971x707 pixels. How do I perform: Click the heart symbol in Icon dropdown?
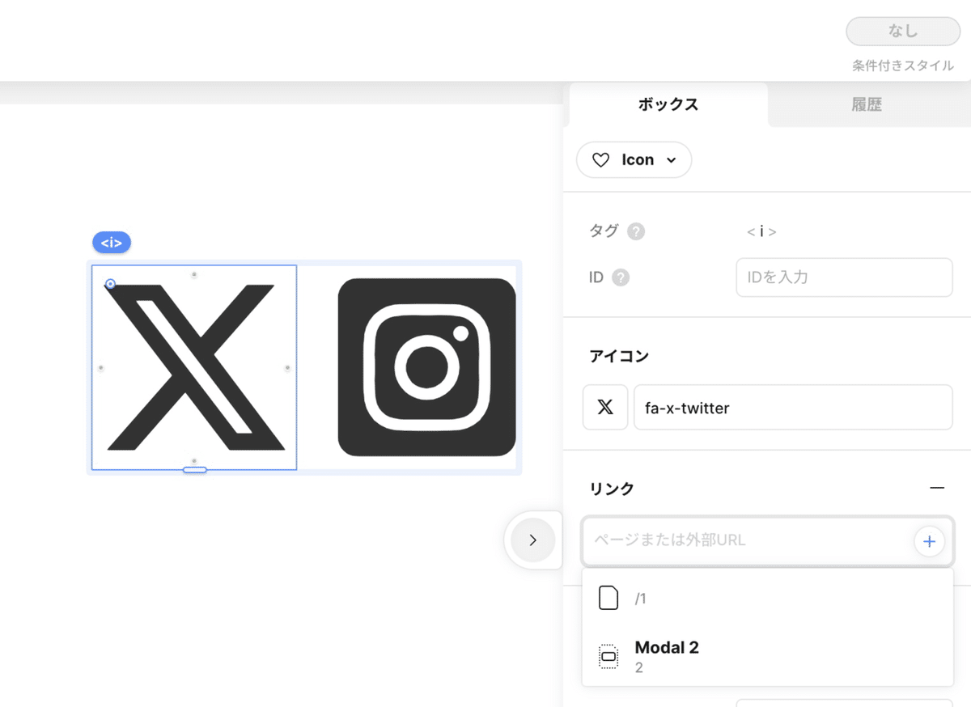coord(600,160)
